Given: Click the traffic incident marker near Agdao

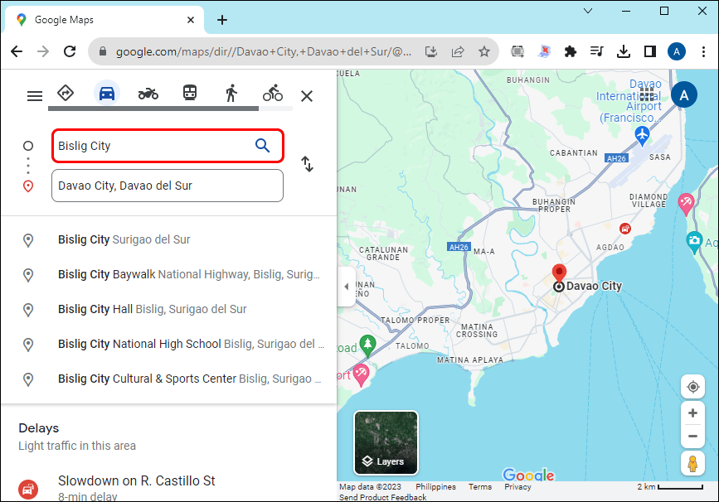Looking at the screenshot, I should tap(625, 228).
